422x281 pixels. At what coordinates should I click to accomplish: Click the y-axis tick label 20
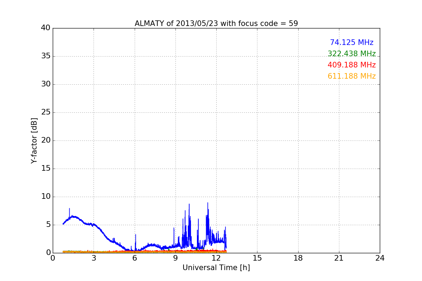pyautogui.click(x=46, y=140)
